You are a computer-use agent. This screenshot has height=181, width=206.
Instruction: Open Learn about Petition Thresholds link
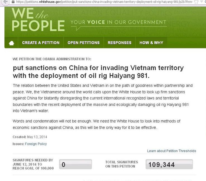coord(171,151)
